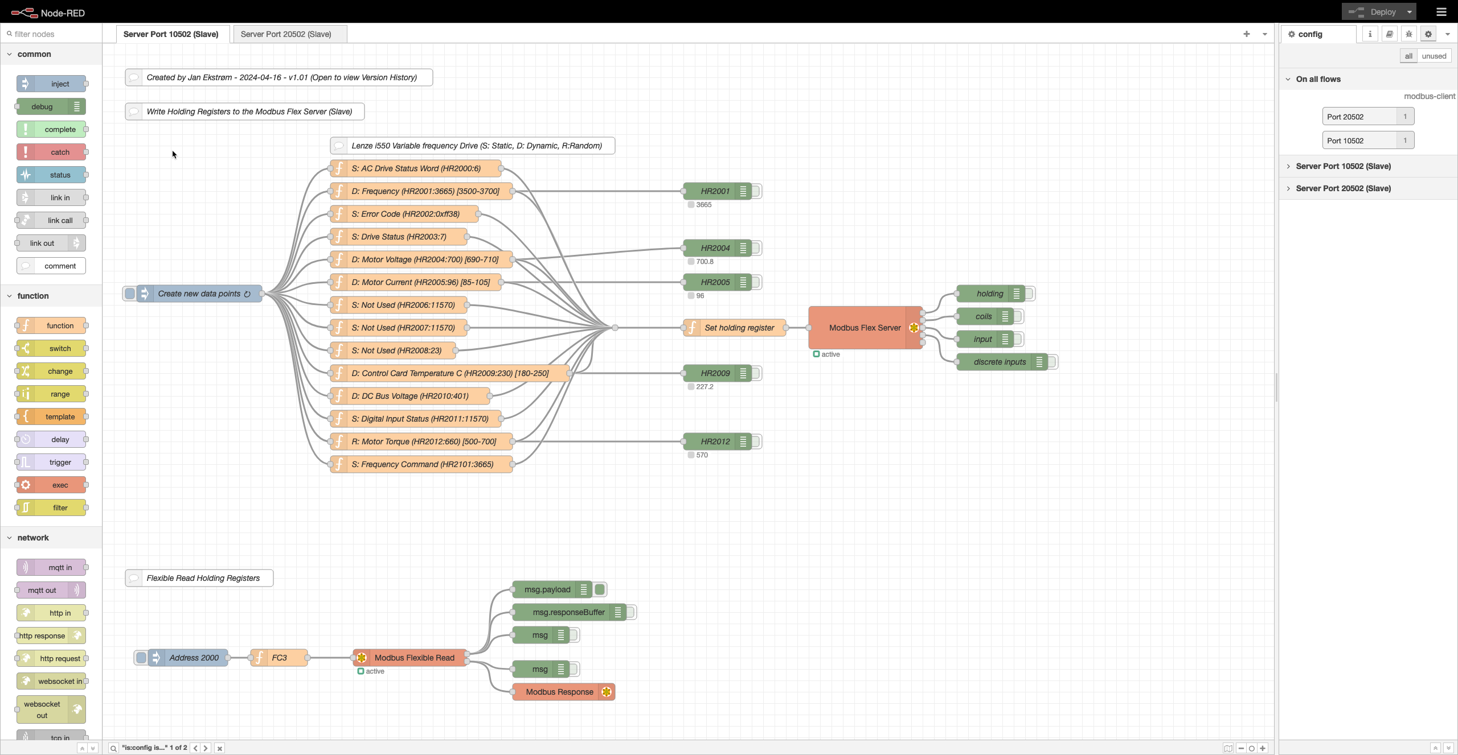Trigger the Address 2000 inject button

(x=141, y=658)
